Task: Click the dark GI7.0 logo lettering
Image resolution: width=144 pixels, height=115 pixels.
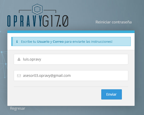Action: [x=55, y=21]
